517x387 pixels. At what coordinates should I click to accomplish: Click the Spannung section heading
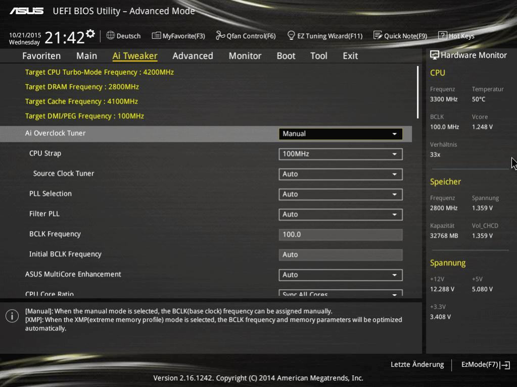coord(448,263)
